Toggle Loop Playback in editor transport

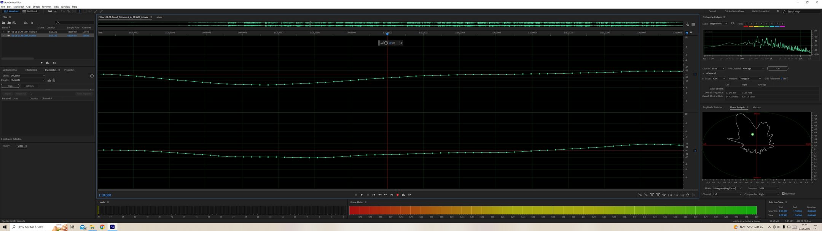pos(403,195)
